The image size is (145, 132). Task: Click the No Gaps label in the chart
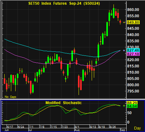click(x=11, y=97)
